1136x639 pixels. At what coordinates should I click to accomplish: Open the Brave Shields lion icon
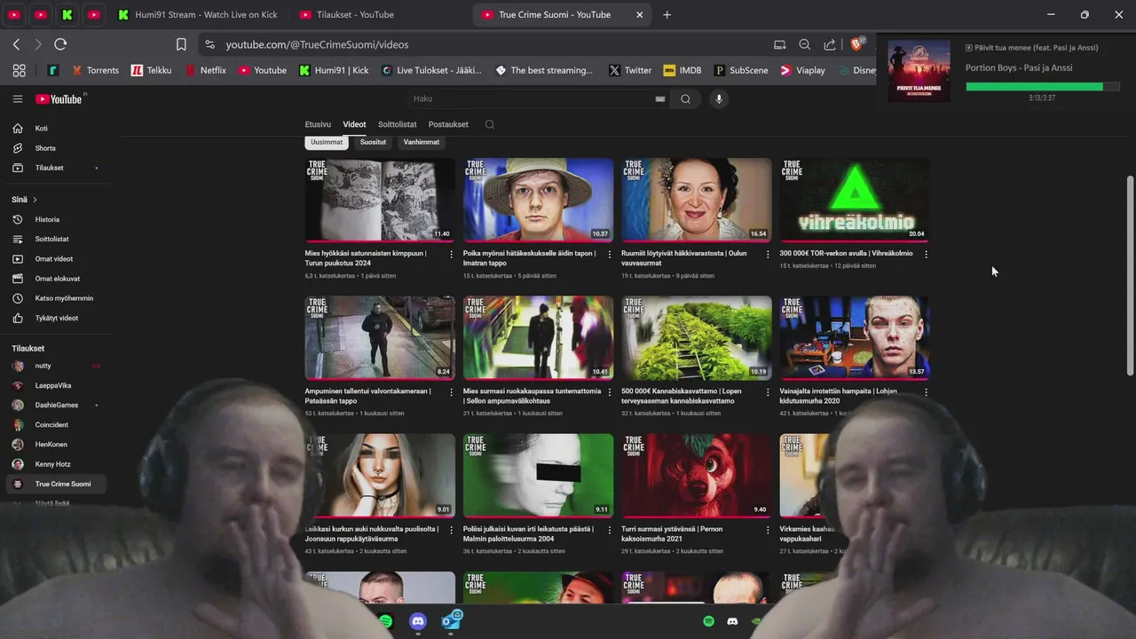click(x=857, y=44)
